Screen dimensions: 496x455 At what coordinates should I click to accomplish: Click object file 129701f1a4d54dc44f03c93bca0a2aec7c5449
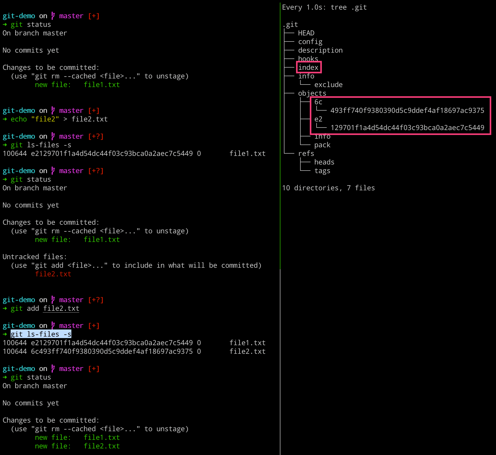pos(407,128)
